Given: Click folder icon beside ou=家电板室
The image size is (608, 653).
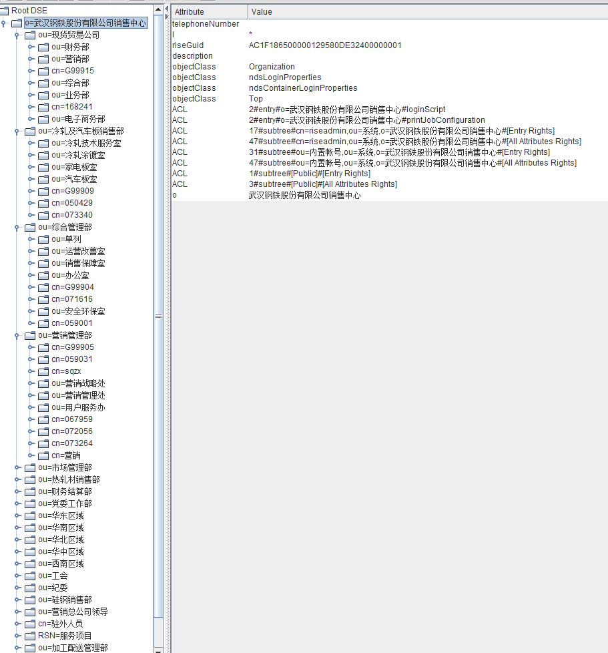Looking at the screenshot, I should tap(43, 168).
